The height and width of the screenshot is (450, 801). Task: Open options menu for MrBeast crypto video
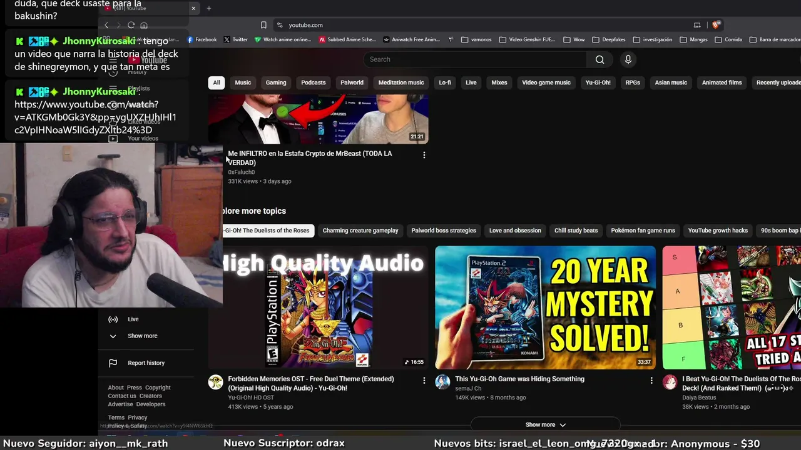click(424, 155)
